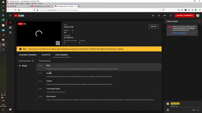Click the emoji icon in chat
Viewport: 202px width, 113px height.
[168, 110]
